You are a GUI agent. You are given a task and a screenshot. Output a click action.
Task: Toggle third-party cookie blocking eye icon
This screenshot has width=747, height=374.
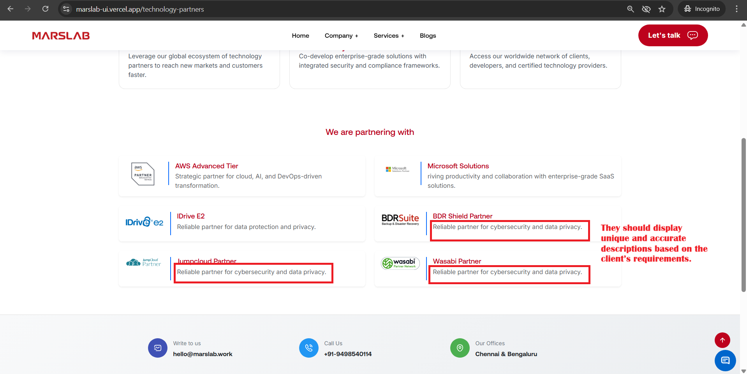[646, 9]
